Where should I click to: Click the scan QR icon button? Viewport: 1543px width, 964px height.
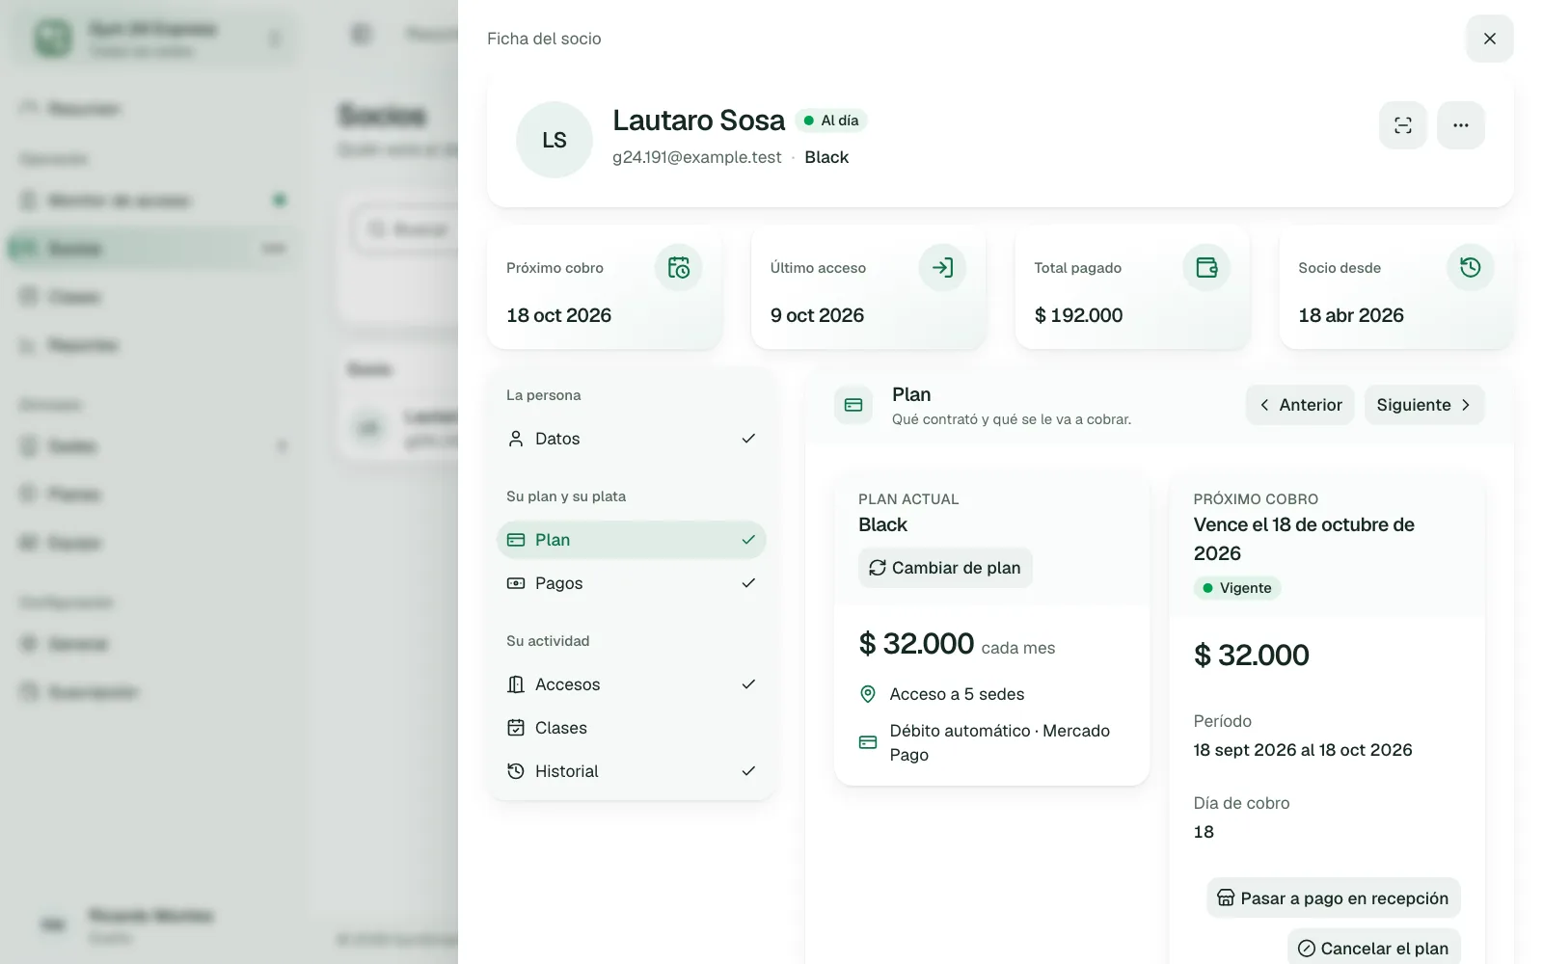click(x=1402, y=125)
